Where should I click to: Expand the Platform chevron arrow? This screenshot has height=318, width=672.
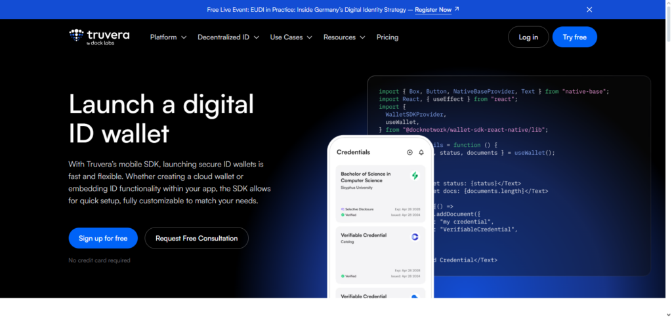click(184, 37)
